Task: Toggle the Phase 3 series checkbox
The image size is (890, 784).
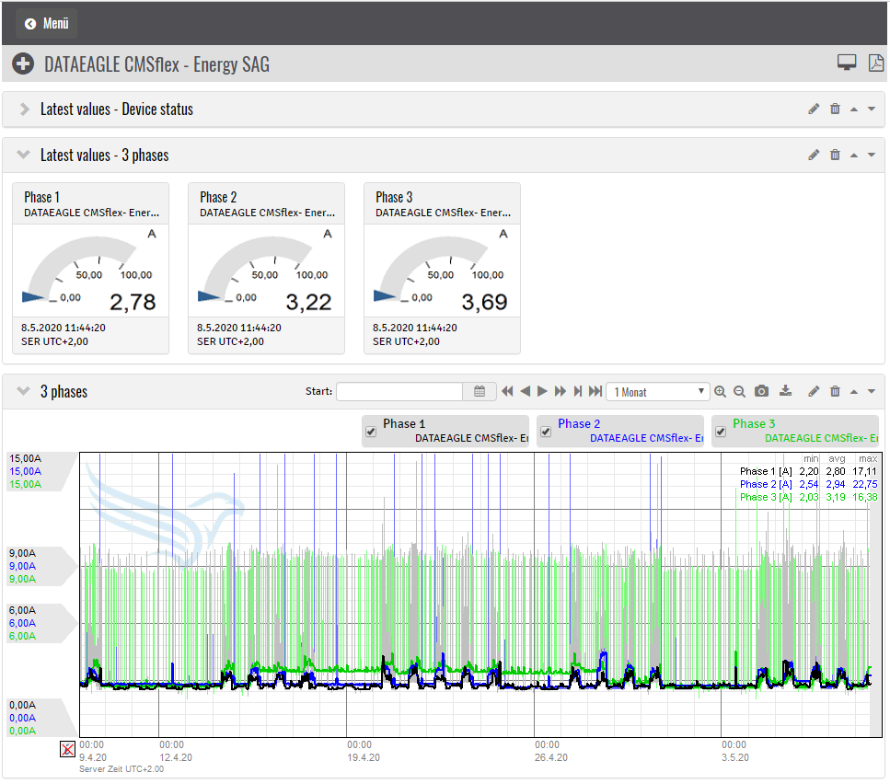Action: point(721,432)
